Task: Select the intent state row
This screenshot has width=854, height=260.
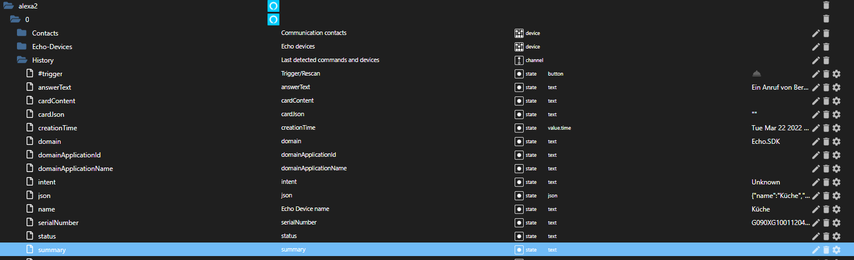Action: [x=47, y=182]
